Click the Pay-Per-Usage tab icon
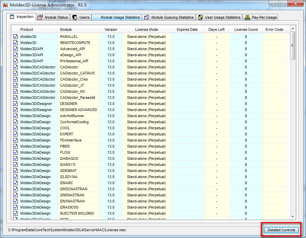The width and height of the screenshot is (306, 238). (x=247, y=17)
